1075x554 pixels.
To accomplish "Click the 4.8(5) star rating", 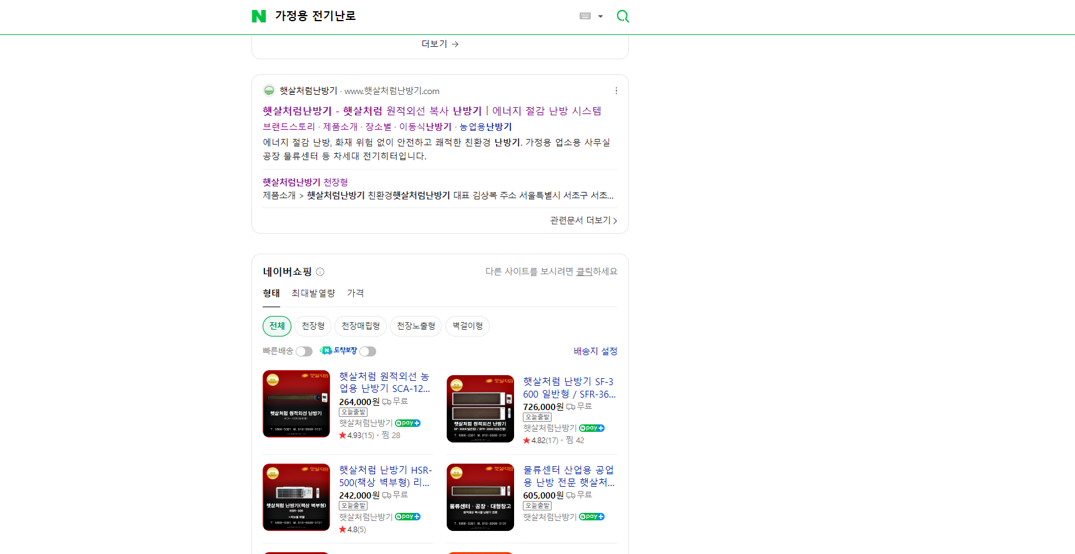I will coord(353,530).
